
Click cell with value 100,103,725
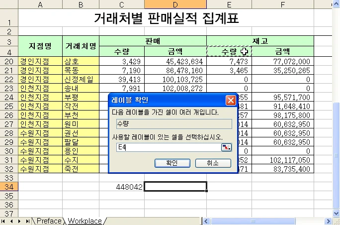coord(175,79)
